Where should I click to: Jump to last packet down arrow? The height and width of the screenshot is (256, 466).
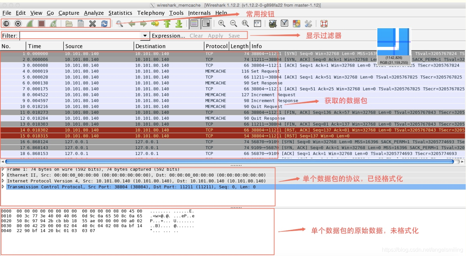click(x=179, y=24)
